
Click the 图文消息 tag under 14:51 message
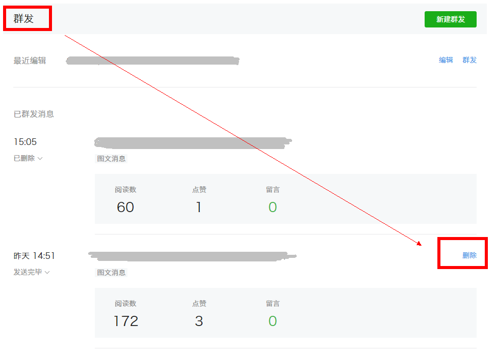pos(111,273)
